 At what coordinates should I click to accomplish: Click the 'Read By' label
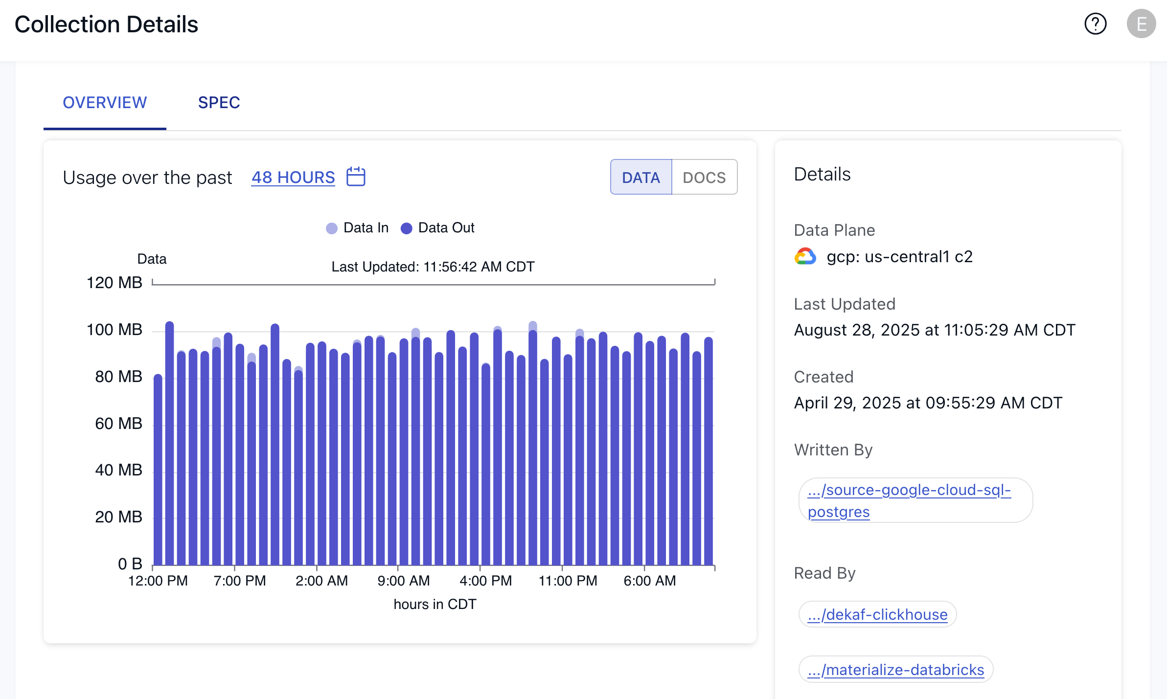[x=824, y=573]
